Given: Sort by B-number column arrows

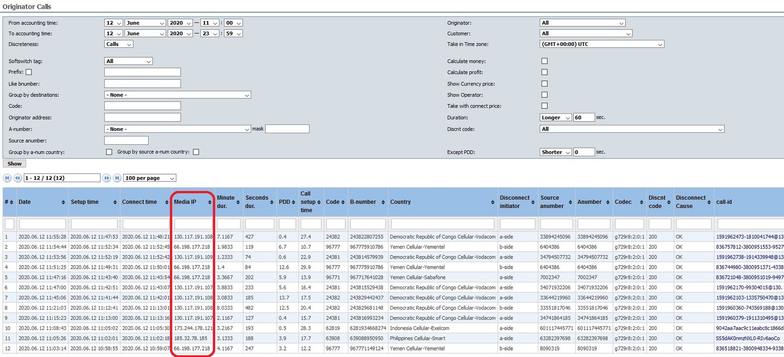Looking at the screenshot, I should pyautogui.click(x=383, y=202).
